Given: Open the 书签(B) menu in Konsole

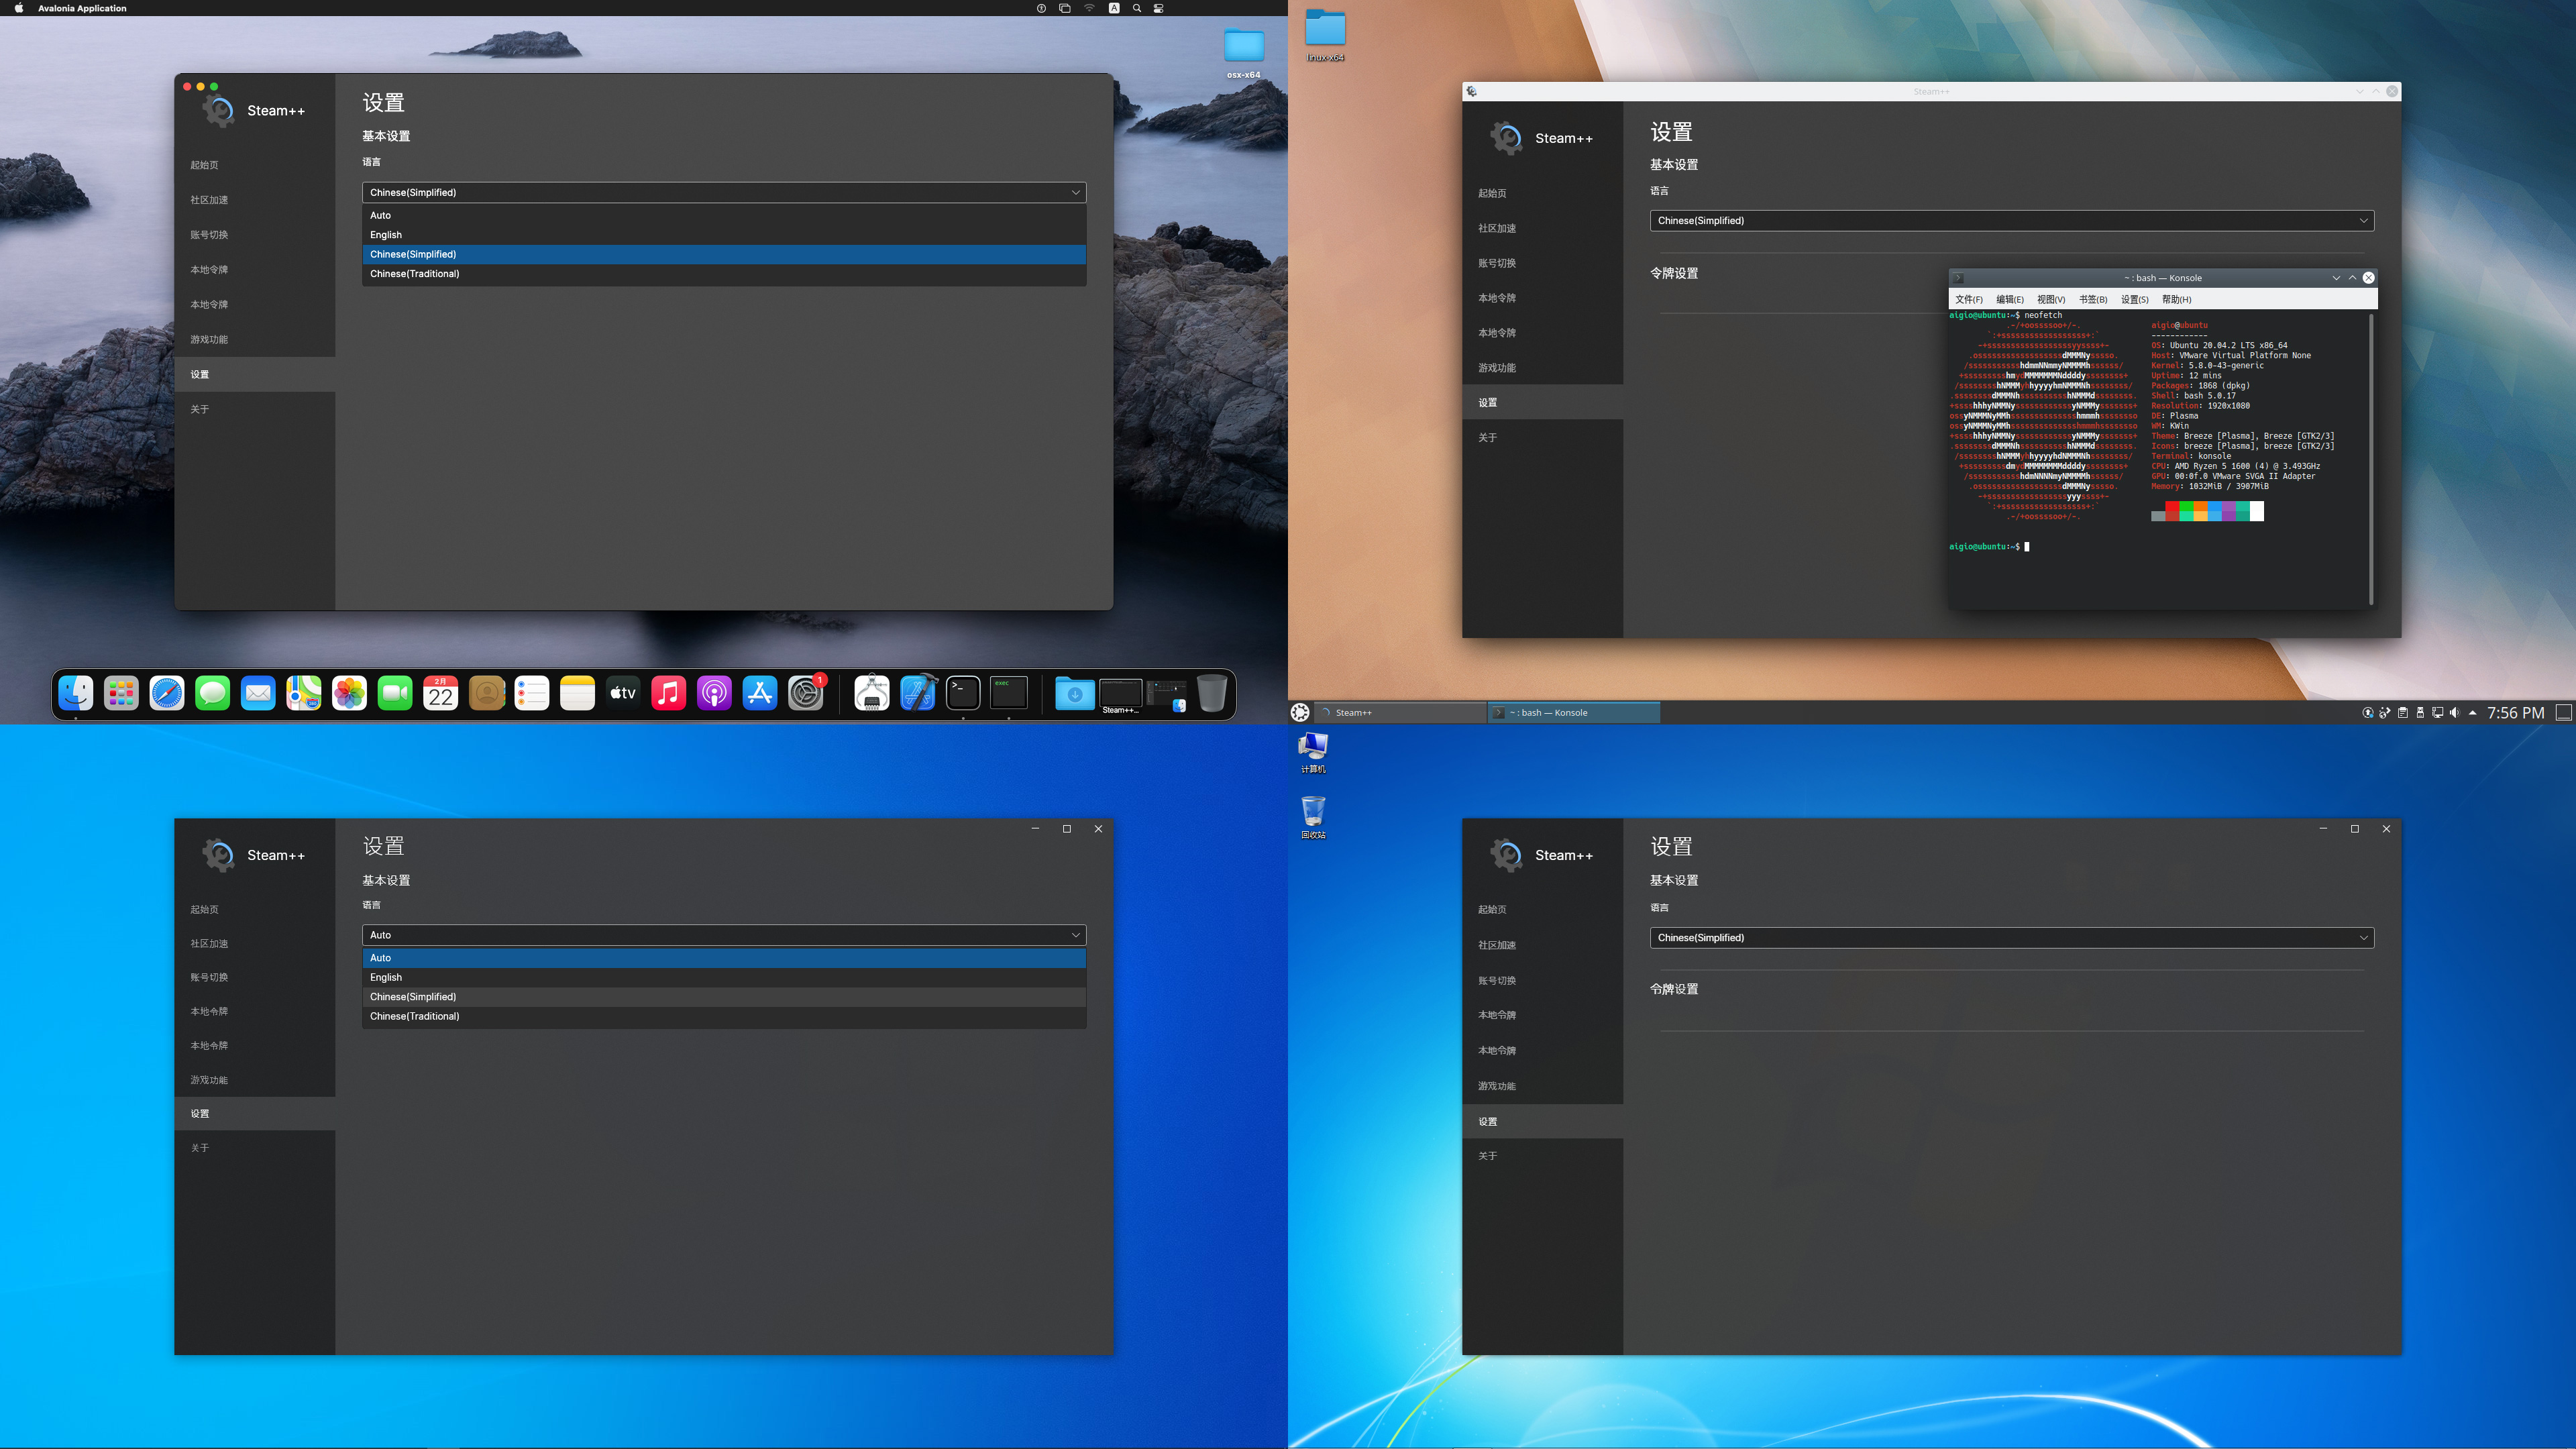Looking at the screenshot, I should [2093, 299].
